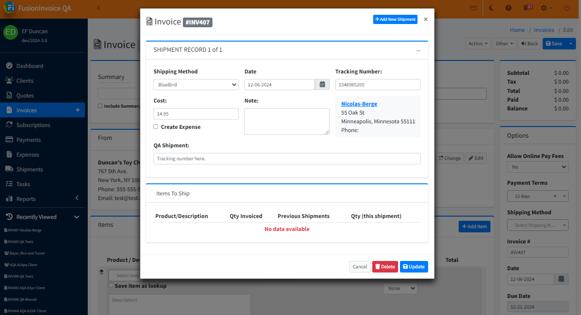Image resolution: width=581 pixels, height=315 pixels.
Task: Expand the Allow Online Pay Fees dropdown
Action: point(538,167)
